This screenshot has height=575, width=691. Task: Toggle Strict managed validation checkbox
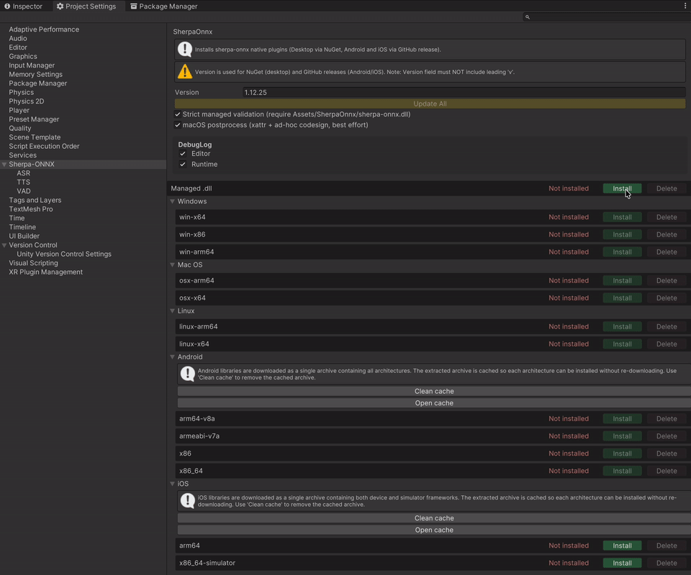pyautogui.click(x=178, y=114)
